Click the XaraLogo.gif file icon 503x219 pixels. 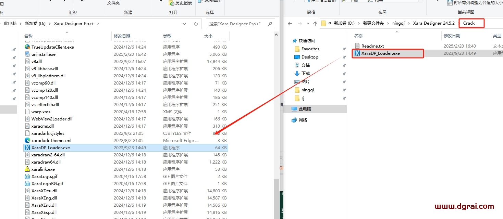27,176
